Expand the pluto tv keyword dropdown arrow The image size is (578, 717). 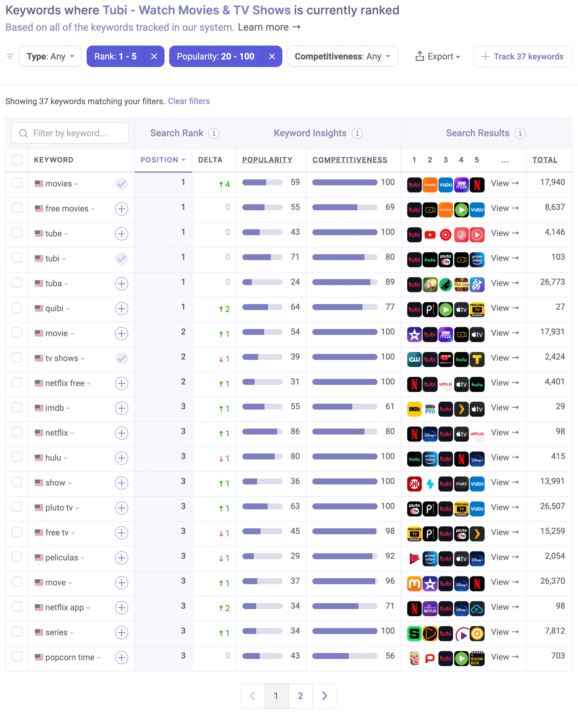pyautogui.click(x=77, y=508)
